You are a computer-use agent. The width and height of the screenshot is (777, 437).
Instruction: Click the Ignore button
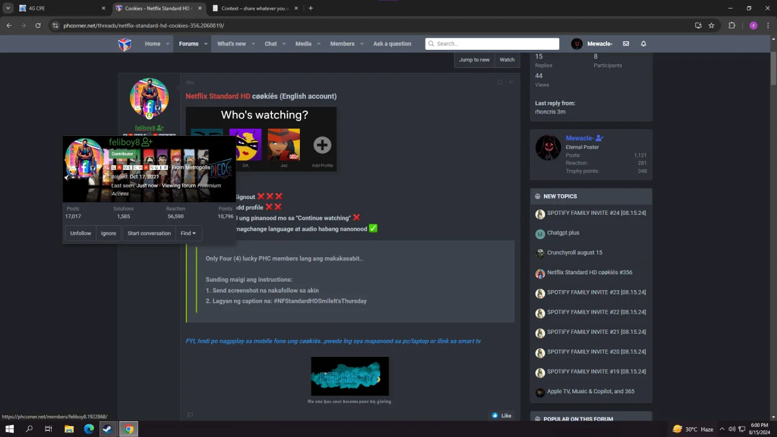tap(109, 233)
